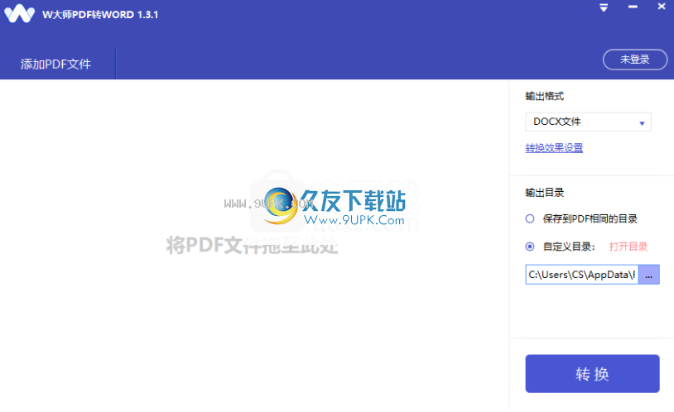
Task: Open the title bar dropdown menu icon
Action: click(x=604, y=7)
